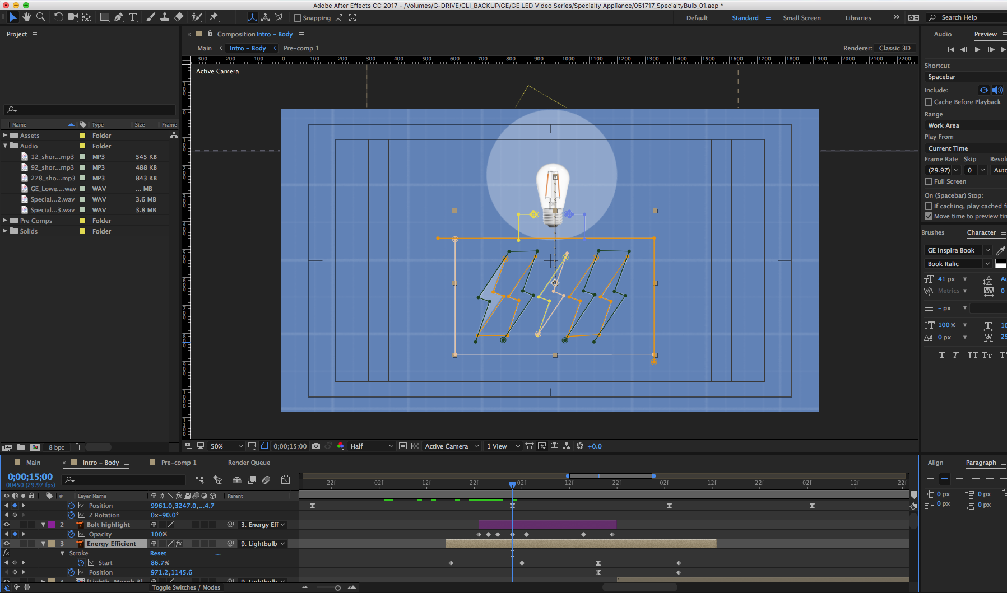Image resolution: width=1007 pixels, height=593 pixels.
Task: Enable Motion Blur icon in timeline
Action: (267, 480)
